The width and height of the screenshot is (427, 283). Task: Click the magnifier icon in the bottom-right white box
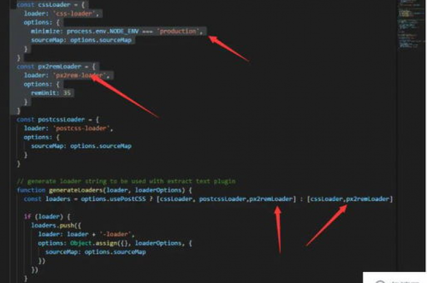380,281
